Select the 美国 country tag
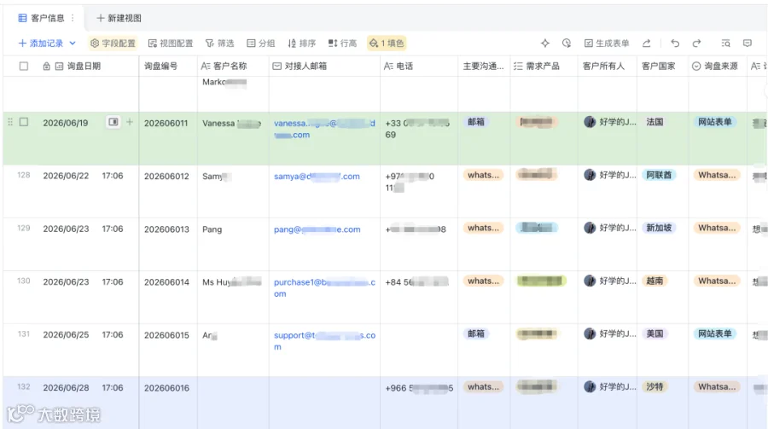768x429 pixels. [655, 333]
